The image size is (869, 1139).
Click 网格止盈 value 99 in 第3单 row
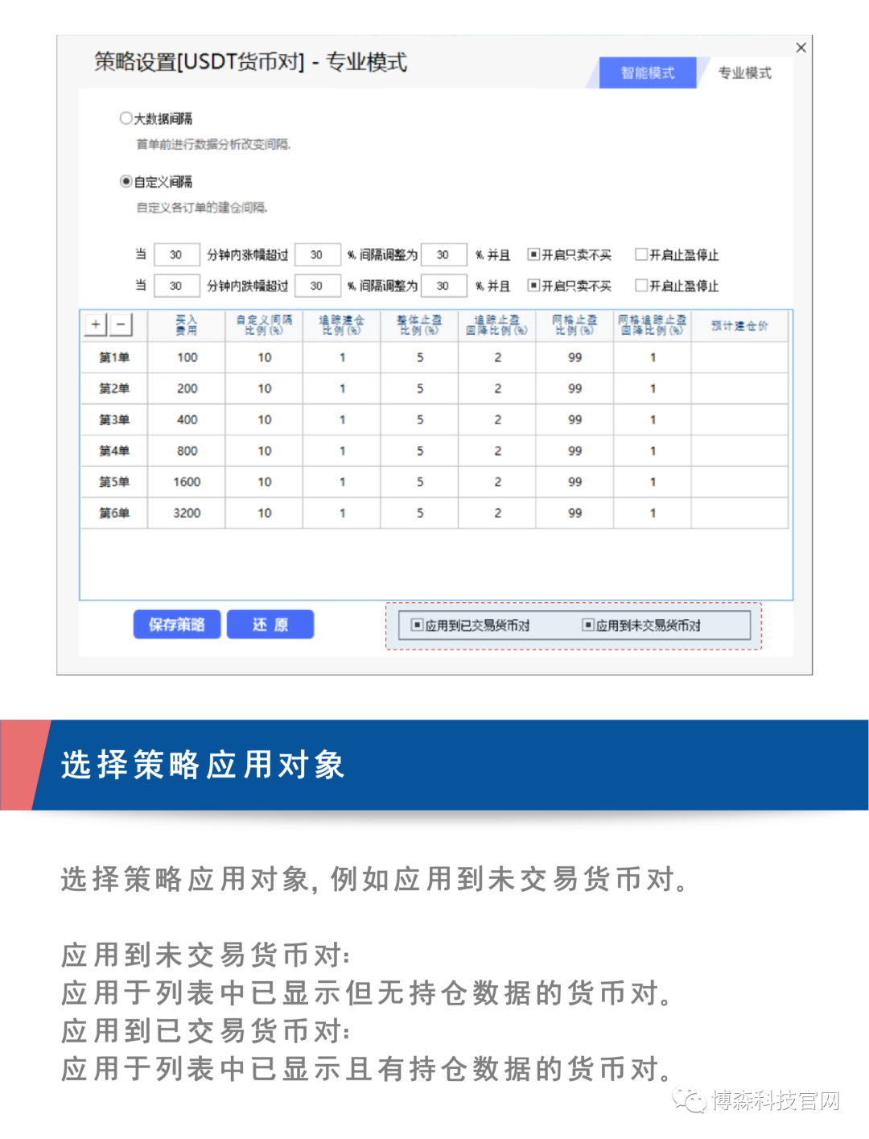coord(575,419)
